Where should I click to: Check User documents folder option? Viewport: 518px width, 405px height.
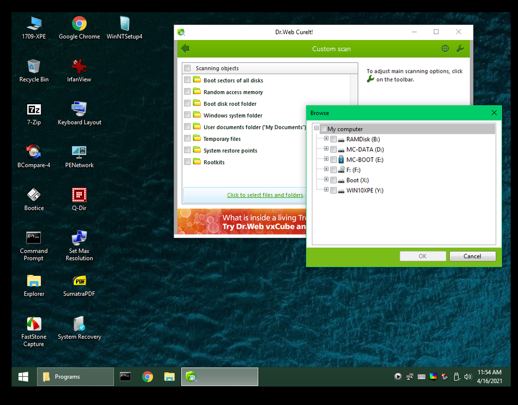[x=187, y=127]
